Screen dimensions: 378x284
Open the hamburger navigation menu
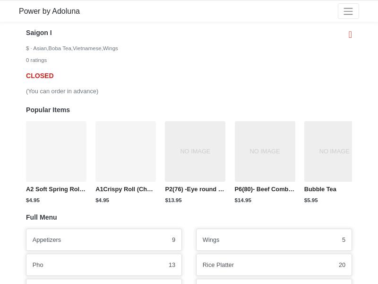pyautogui.click(x=348, y=11)
